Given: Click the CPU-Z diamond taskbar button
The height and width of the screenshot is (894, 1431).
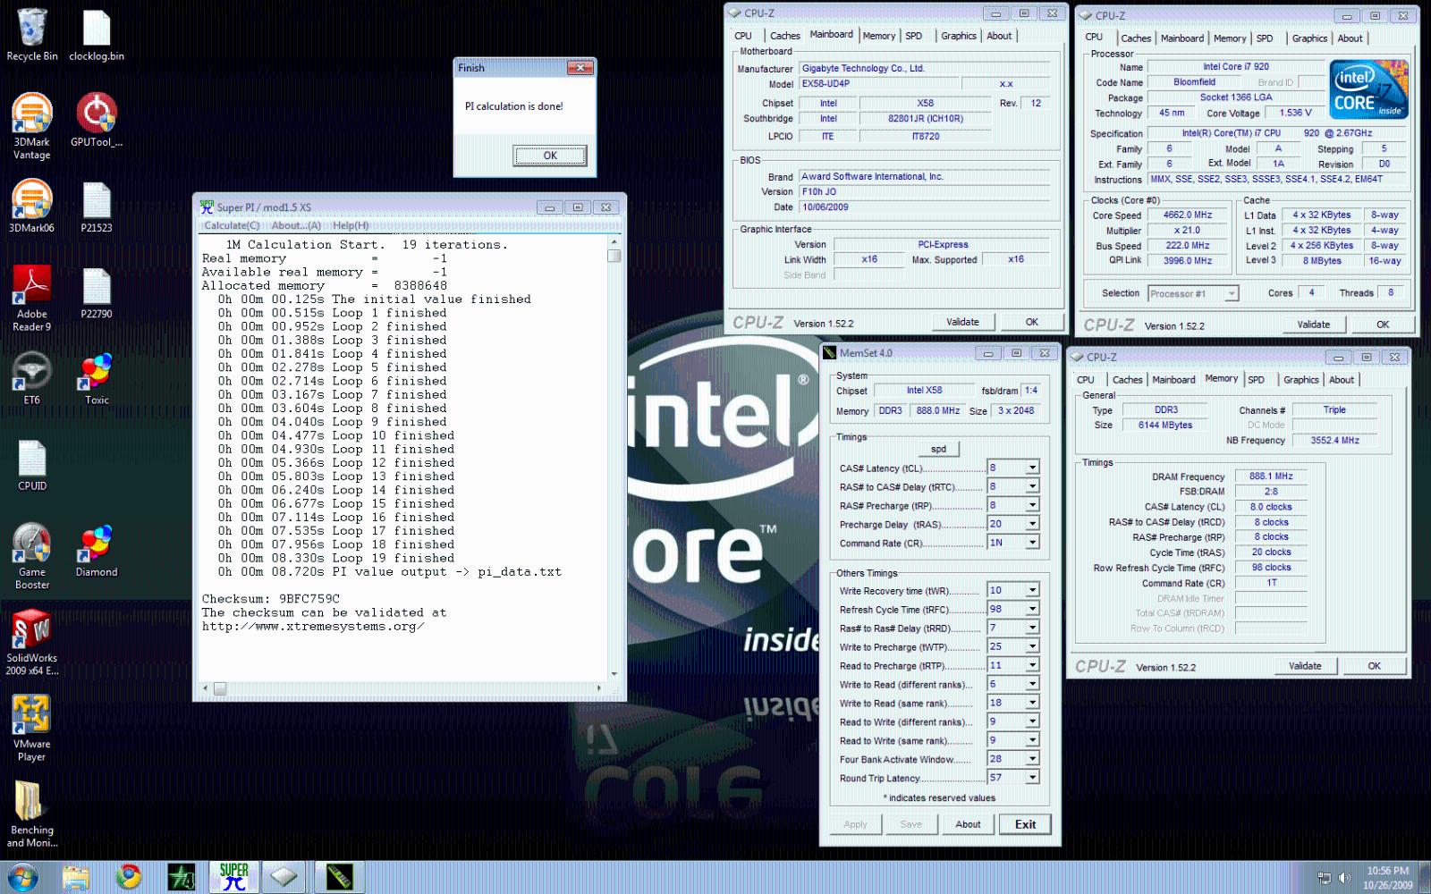Looking at the screenshot, I should (x=284, y=877).
